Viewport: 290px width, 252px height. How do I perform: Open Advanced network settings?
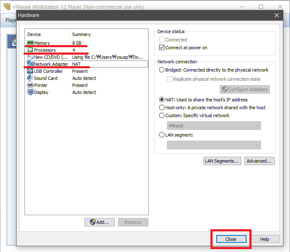point(259,161)
